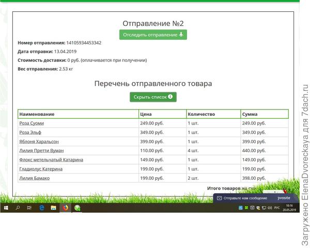Click the envelope icon in chat widget
The image size is (310, 248).
tap(219, 198)
